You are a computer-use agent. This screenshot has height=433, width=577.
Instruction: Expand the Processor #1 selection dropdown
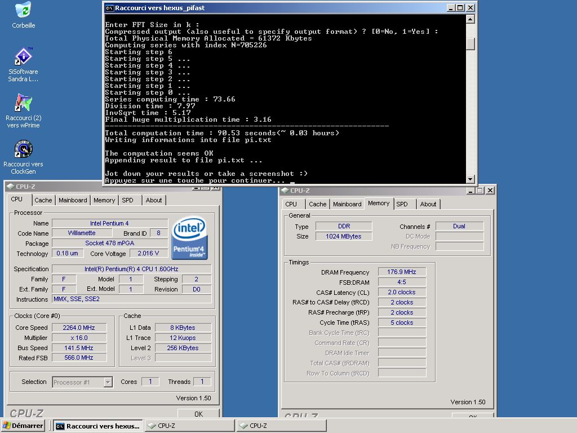coord(108,382)
